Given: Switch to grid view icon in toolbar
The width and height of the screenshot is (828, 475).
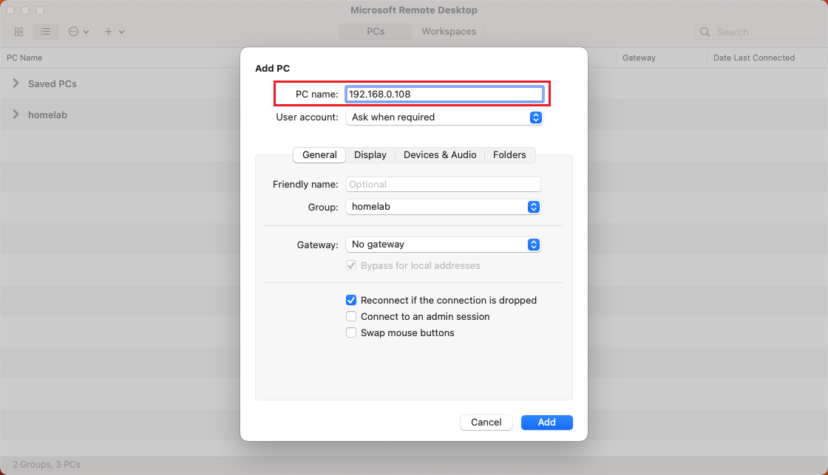Looking at the screenshot, I should [19, 32].
